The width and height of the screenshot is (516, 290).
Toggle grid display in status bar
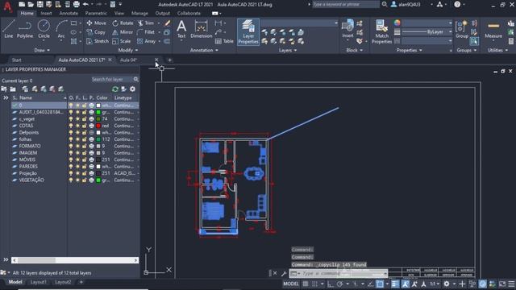306,284
